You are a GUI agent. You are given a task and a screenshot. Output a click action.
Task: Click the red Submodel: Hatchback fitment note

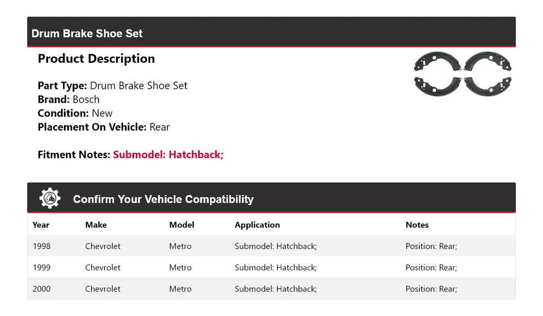(x=168, y=155)
